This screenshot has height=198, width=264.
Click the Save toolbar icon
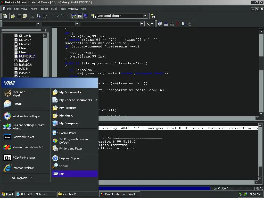[x=19, y=16]
